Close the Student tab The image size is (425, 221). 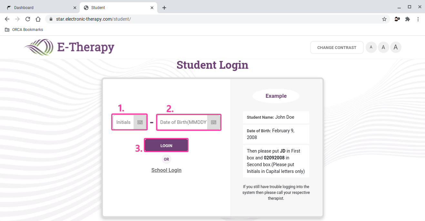(x=152, y=8)
